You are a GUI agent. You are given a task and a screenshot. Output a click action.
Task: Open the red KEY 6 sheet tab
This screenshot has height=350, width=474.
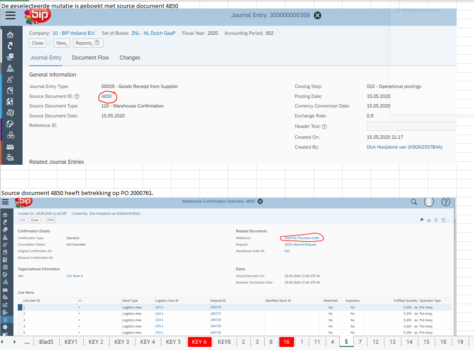coord(199,342)
